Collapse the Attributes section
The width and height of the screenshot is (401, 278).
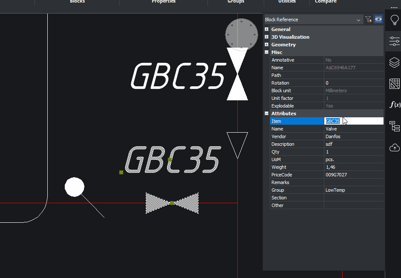(x=267, y=113)
